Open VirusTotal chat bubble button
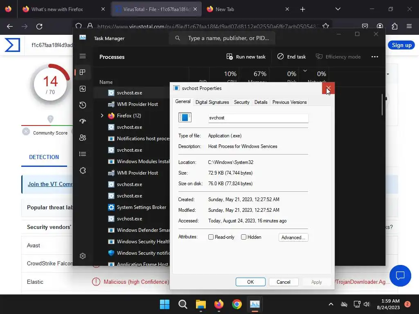The width and height of the screenshot is (419, 314). [x=400, y=276]
